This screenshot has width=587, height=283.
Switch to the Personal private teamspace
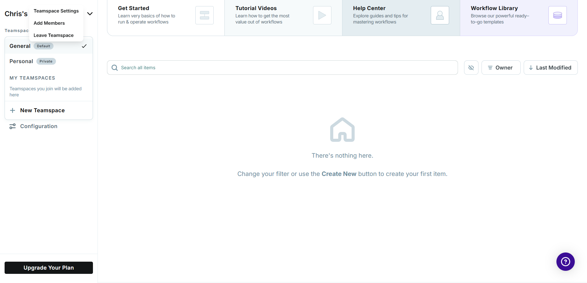point(49,61)
